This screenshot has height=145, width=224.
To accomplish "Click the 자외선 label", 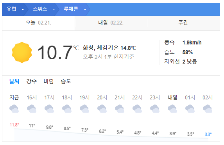I will tap(172, 62).
